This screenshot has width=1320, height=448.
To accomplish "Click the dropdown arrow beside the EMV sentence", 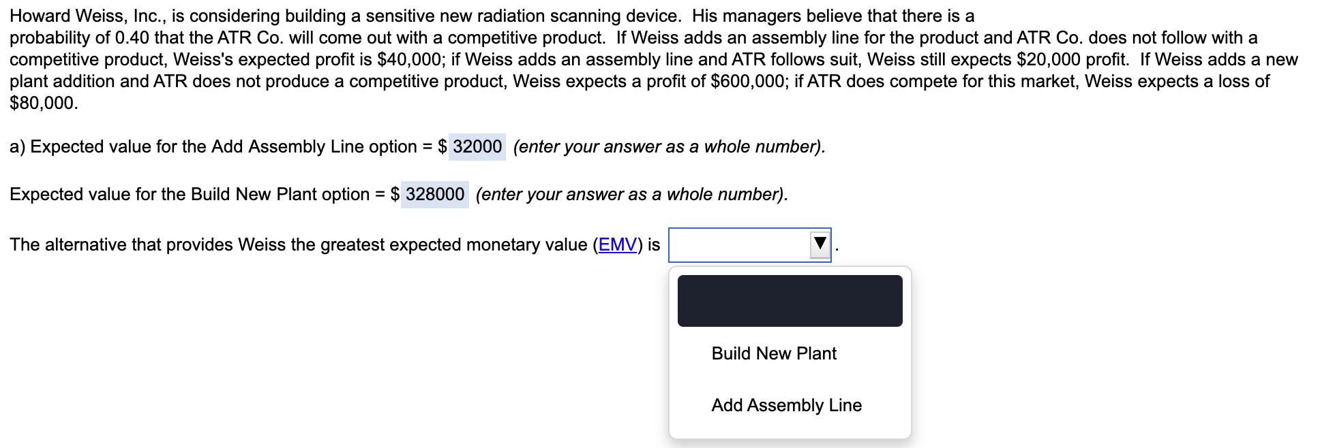I will click(x=820, y=244).
